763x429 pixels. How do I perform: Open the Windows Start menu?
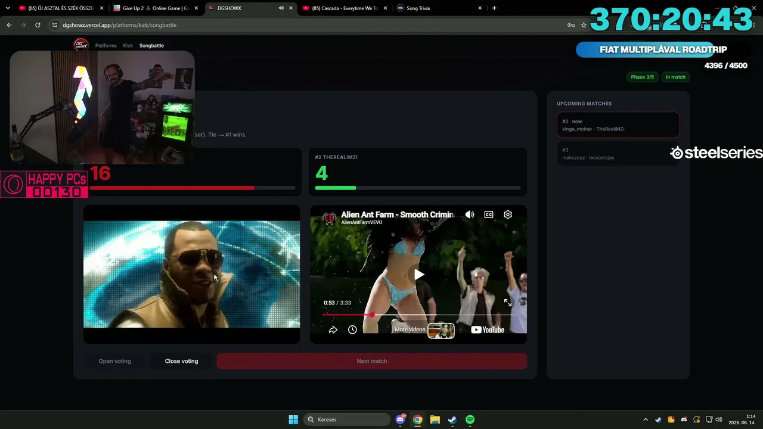click(x=293, y=419)
